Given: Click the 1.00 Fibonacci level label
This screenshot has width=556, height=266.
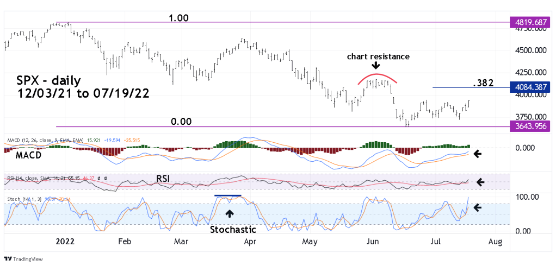Looking at the screenshot, I should point(178,18).
